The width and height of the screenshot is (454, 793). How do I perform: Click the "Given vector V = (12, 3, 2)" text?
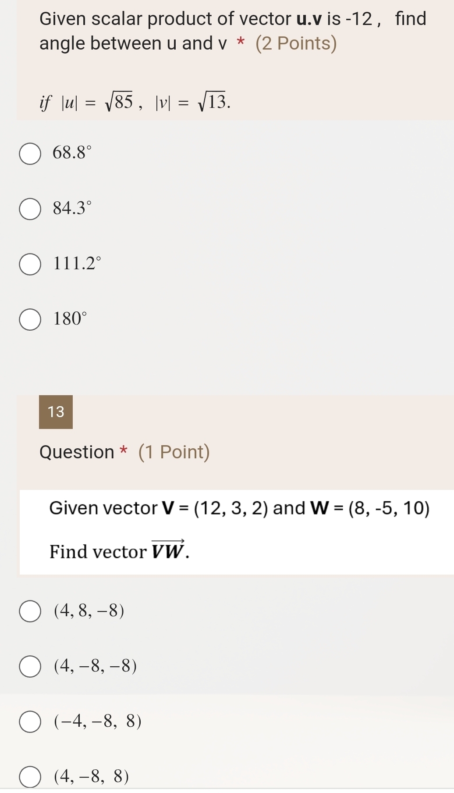point(158,508)
